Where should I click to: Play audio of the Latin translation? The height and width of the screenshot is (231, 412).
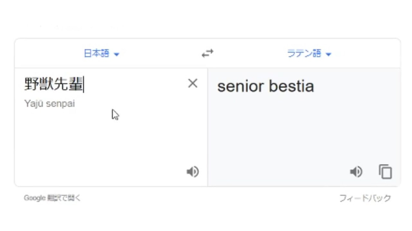pyautogui.click(x=356, y=172)
